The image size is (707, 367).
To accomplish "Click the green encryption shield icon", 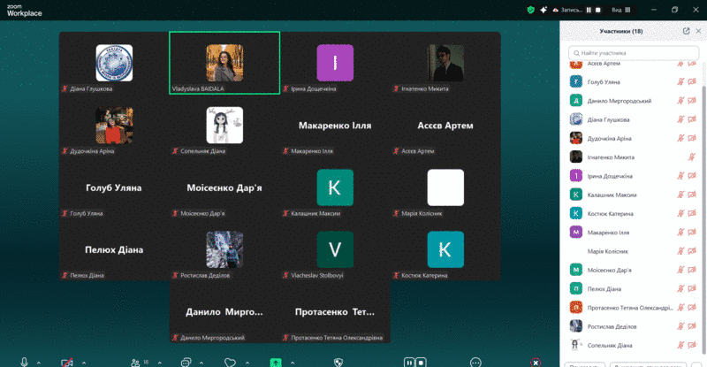I will [x=531, y=10].
